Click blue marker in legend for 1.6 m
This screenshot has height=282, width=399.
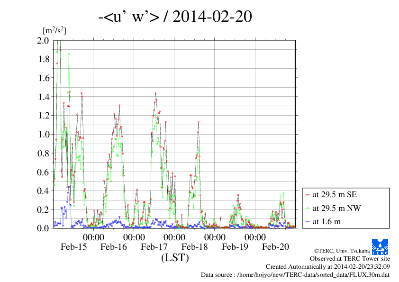coord(308,222)
